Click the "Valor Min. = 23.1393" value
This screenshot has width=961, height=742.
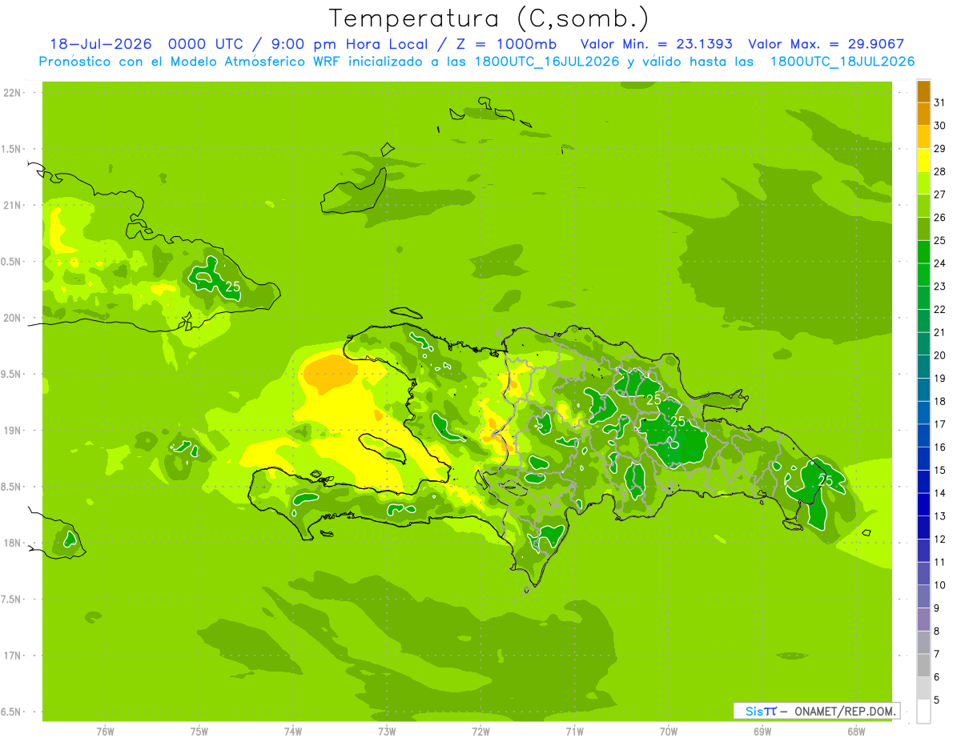[x=657, y=44]
